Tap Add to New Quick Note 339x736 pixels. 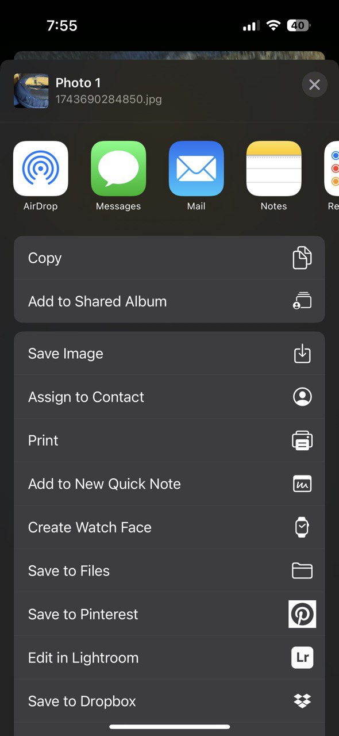pos(169,484)
